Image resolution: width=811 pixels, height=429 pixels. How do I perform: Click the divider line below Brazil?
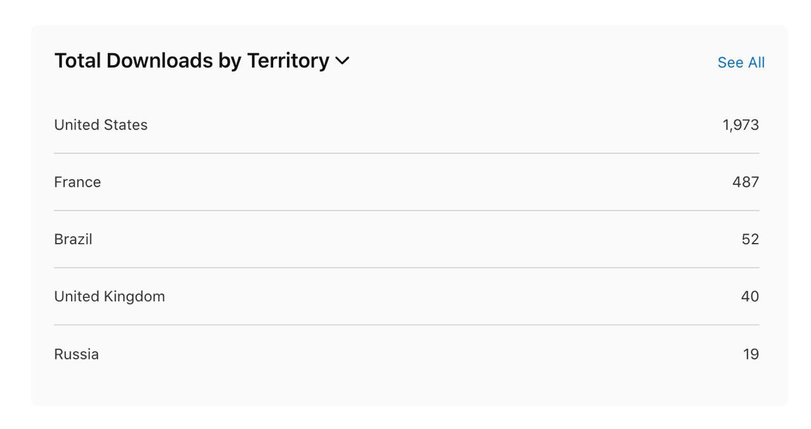click(x=405, y=268)
